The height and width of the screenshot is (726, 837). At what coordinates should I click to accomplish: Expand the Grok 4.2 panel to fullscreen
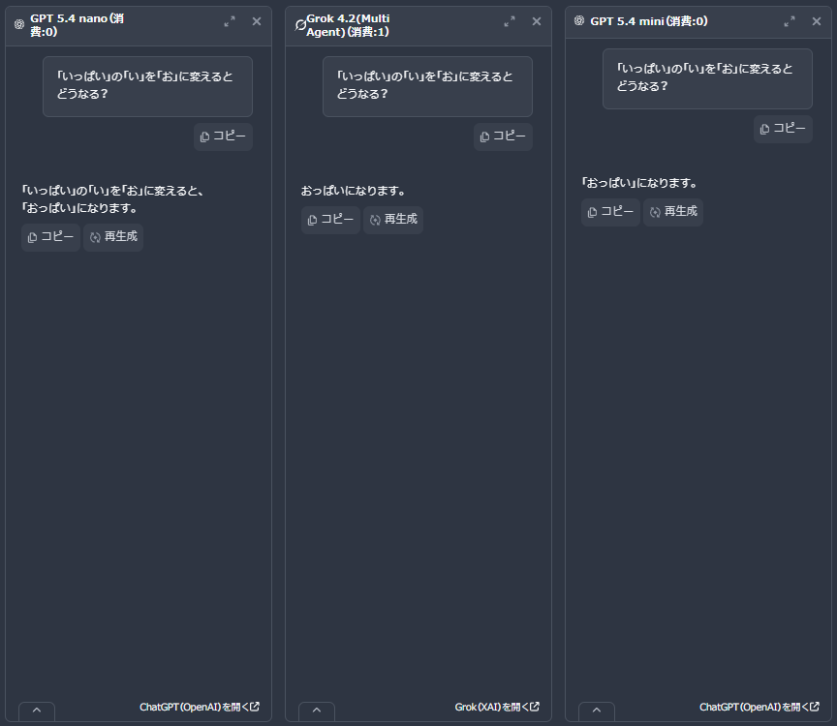tap(510, 21)
